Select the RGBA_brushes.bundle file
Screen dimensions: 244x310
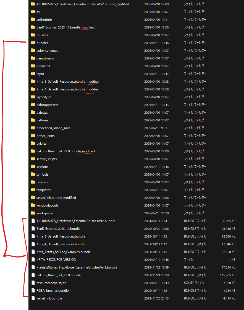pos(53,290)
